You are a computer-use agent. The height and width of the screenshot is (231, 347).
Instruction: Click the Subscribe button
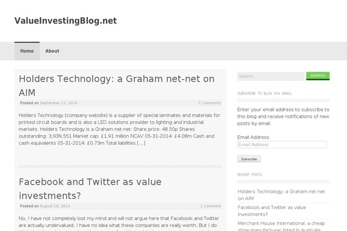(249, 159)
